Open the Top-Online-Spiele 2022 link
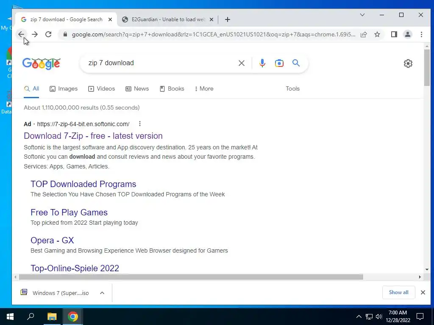 point(75,268)
